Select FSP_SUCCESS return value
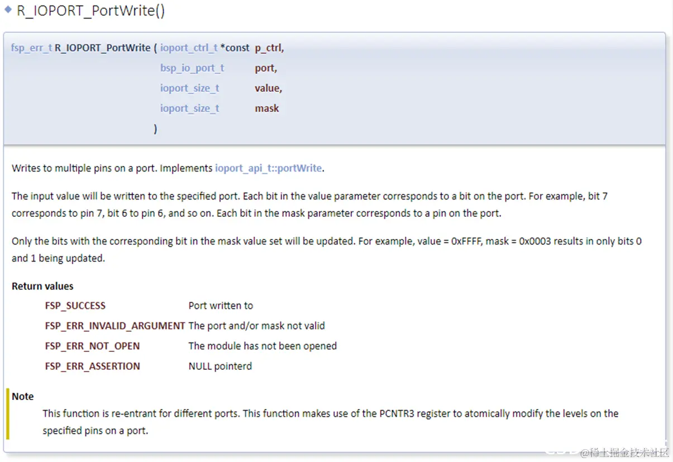The height and width of the screenshot is (462, 673). click(x=75, y=306)
